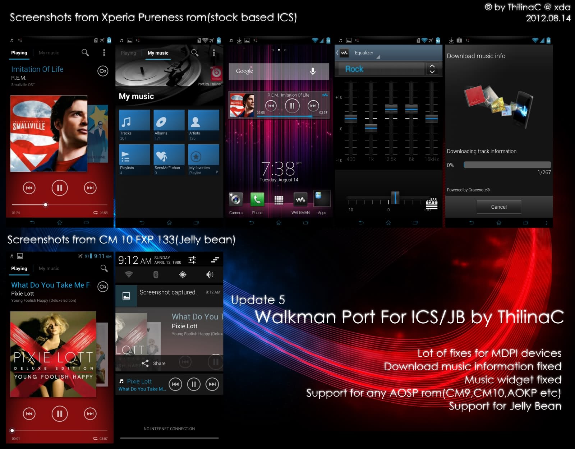This screenshot has width=575, height=449.
Task: Toggle Bluetooth in notification quick settings
Action: click(x=156, y=274)
